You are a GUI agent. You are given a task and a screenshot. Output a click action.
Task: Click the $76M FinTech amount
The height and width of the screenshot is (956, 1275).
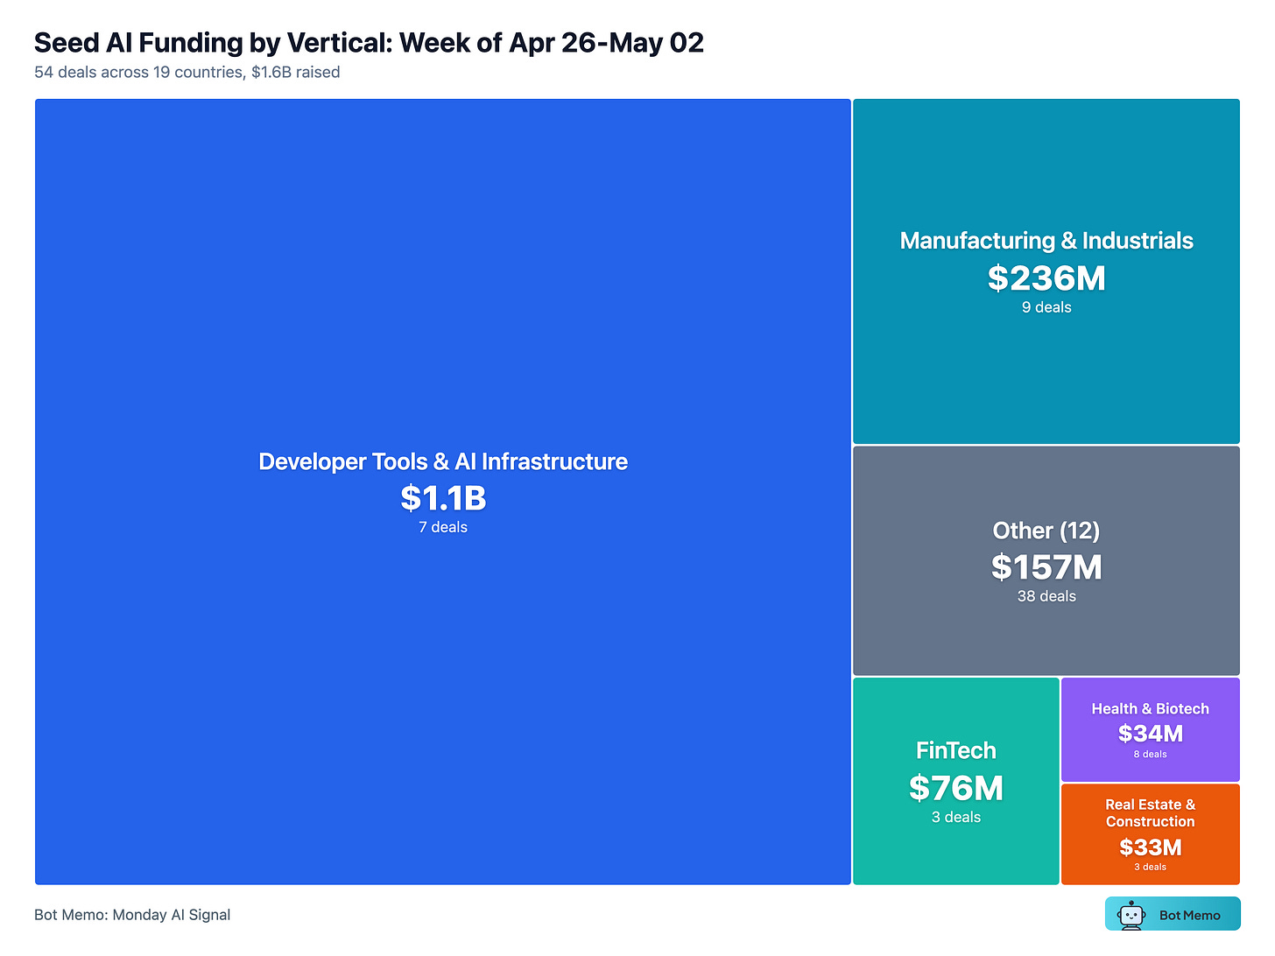point(956,788)
